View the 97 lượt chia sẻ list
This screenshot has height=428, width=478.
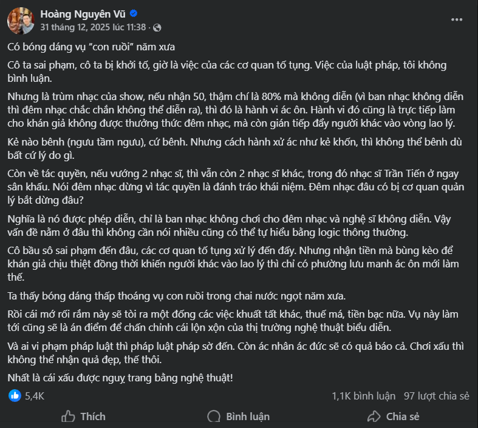437,396
